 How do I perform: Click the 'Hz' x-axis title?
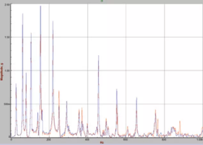(102, 143)
